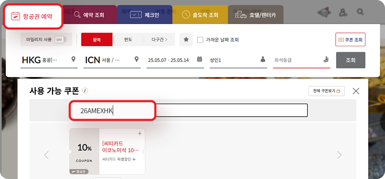Viewport: 385px width, 179px height.
Task: Click the 쿠폰 조회 button
Action: click(x=350, y=40)
